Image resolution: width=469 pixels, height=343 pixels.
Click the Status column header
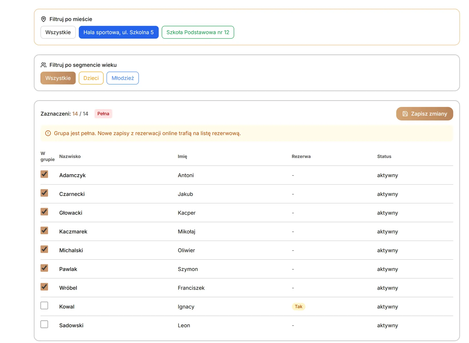384,156
